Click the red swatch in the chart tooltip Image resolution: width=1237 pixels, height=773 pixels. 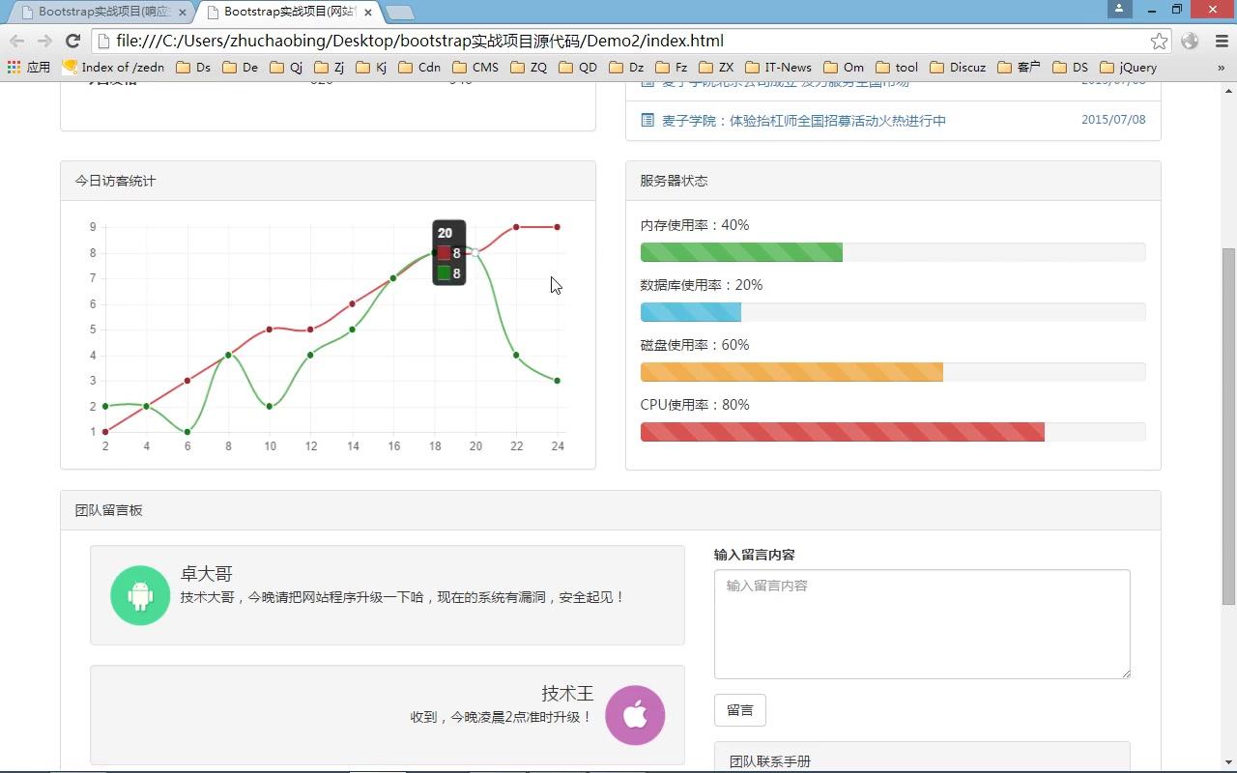[444, 253]
